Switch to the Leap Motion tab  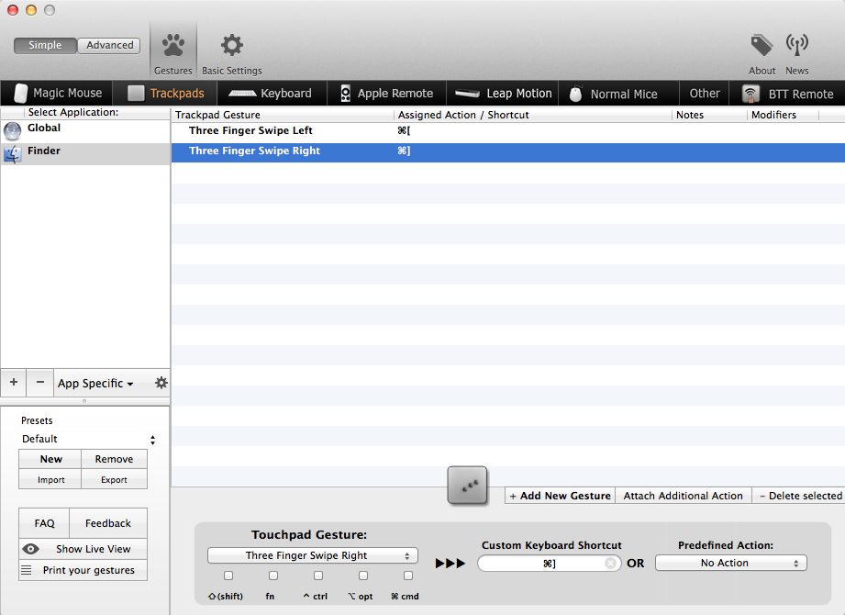[502, 94]
